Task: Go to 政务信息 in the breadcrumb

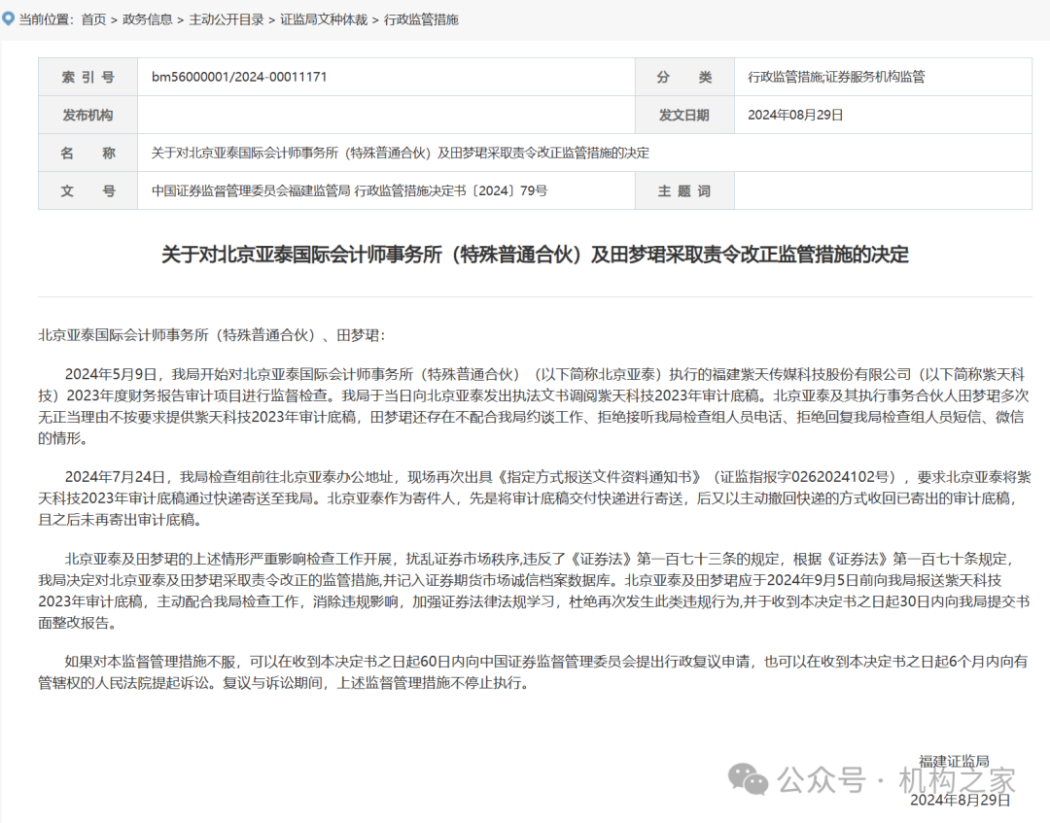Action: (x=148, y=19)
